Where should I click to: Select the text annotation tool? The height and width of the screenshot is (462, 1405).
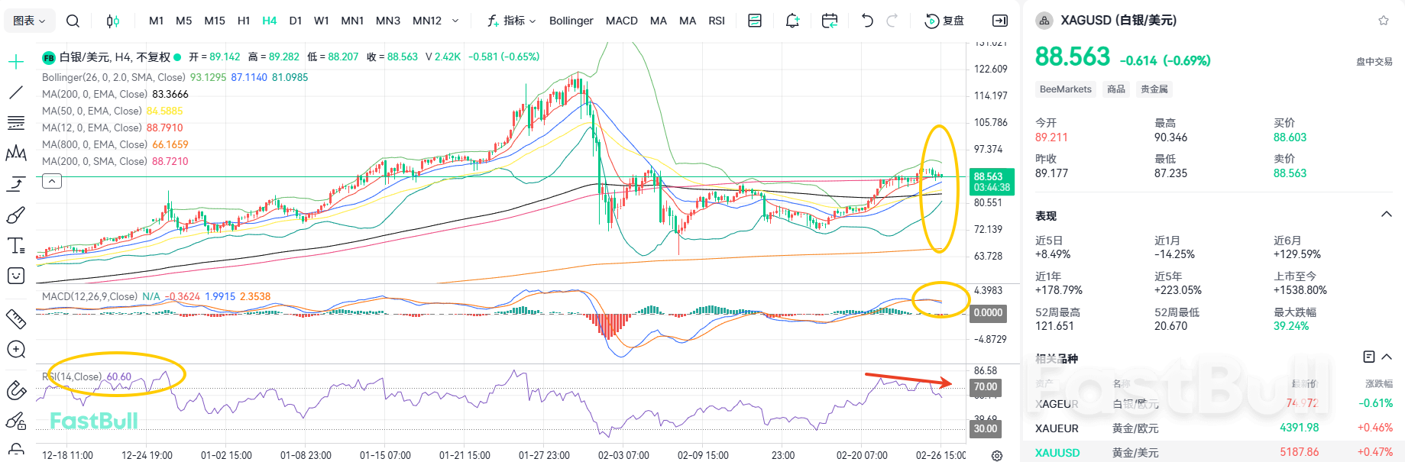[16, 246]
